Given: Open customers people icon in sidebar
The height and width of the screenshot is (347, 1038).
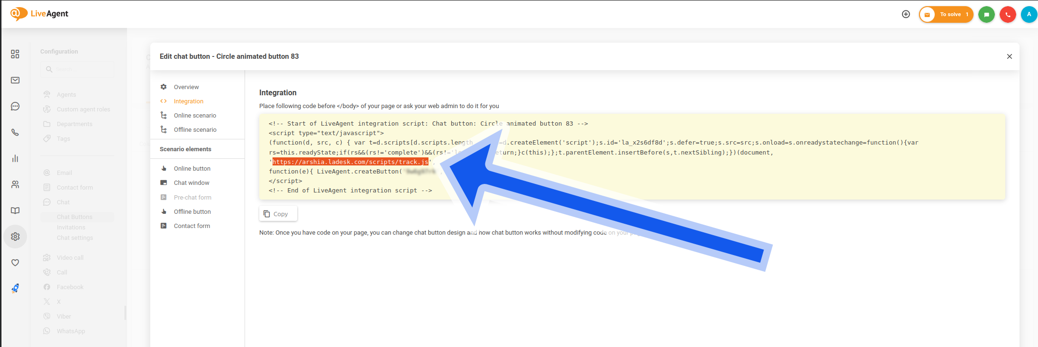Looking at the screenshot, I should (x=15, y=184).
